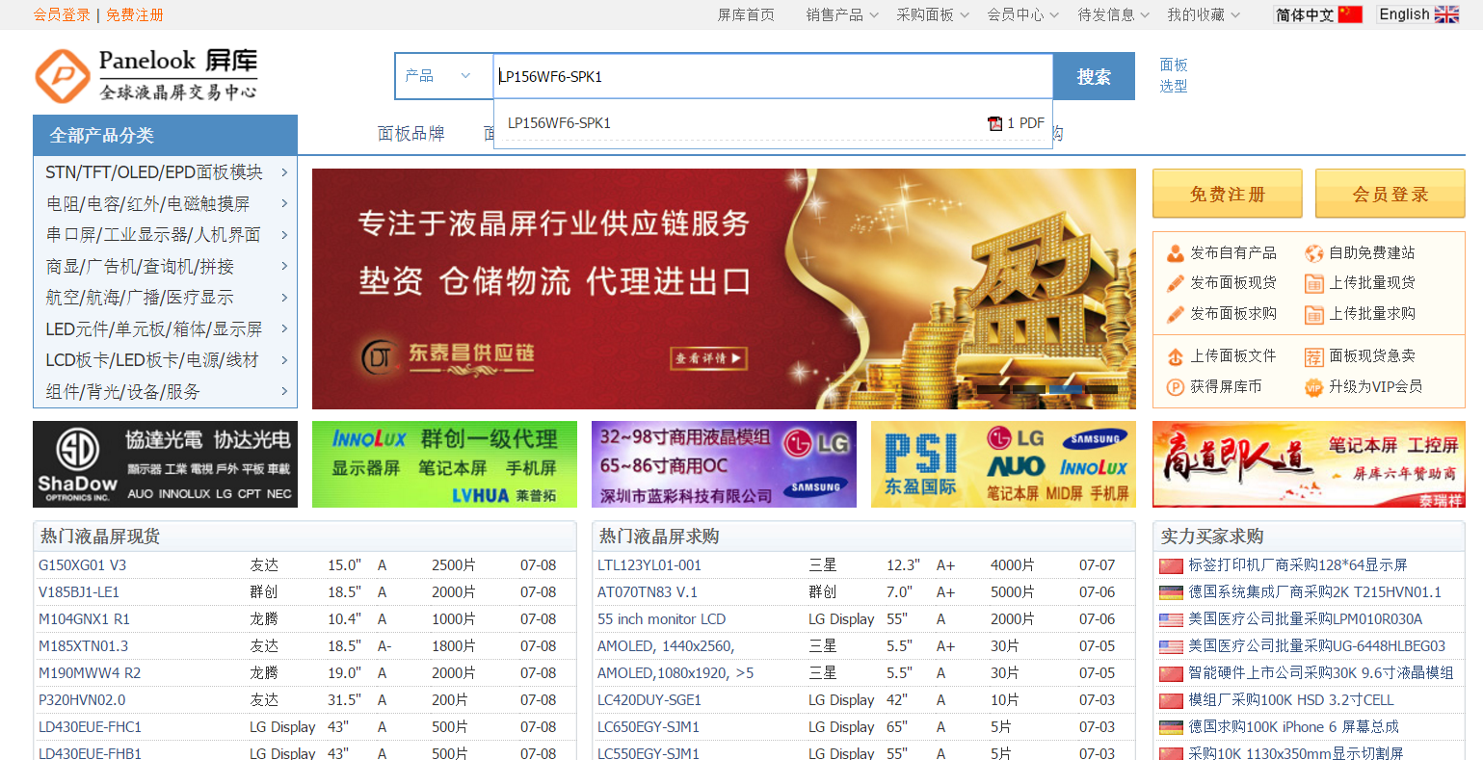The image size is (1483, 760).
Task: Open the 产品 search type dropdown
Action: [443, 76]
